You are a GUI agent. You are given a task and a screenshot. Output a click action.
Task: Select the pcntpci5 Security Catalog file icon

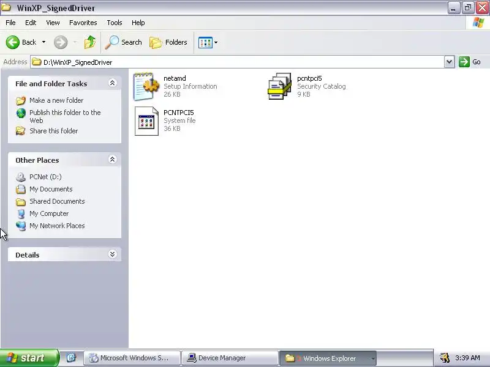[x=279, y=86]
